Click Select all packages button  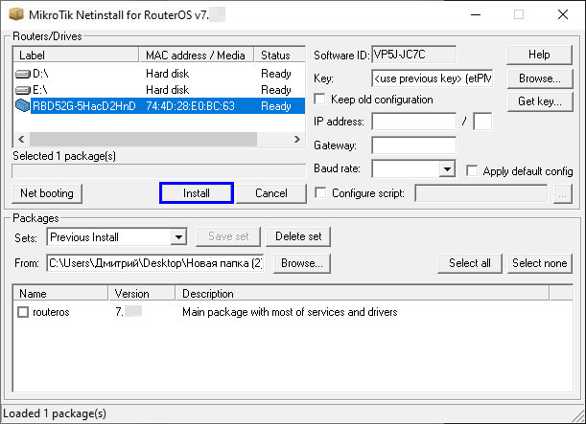point(470,263)
